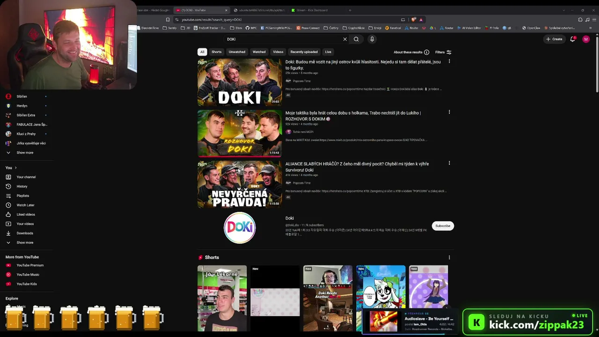Click the browser address bar URL

(212, 20)
